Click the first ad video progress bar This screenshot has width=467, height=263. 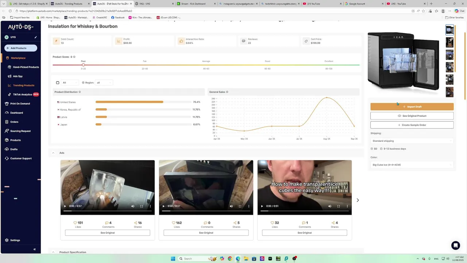coord(107,211)
